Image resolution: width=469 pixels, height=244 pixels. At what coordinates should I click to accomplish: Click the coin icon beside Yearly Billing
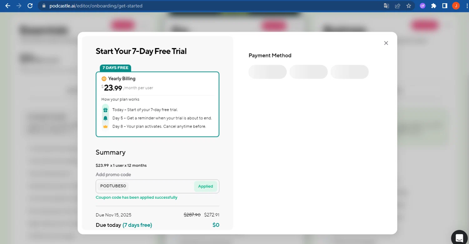pyautogui.click(x=104, y=79)
